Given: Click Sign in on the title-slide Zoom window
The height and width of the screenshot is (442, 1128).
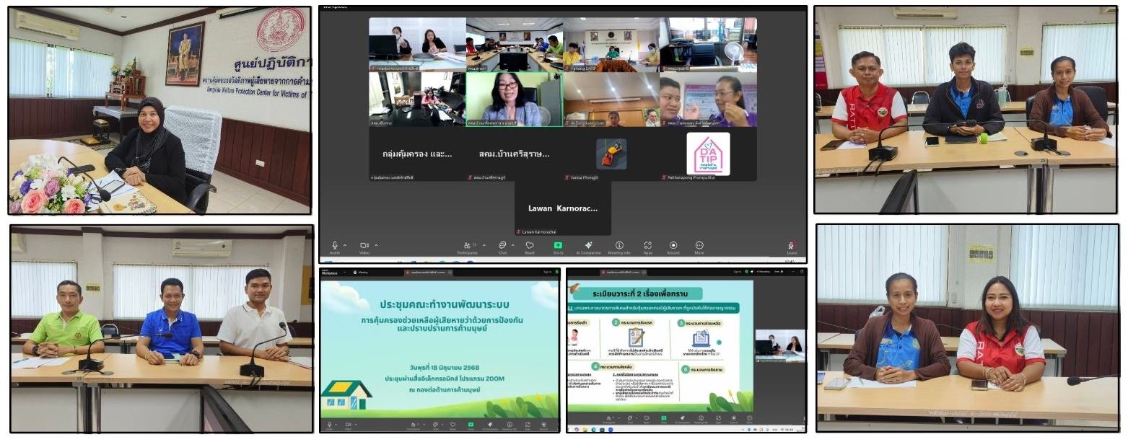Looking at the screenshot, I should click(x=548, y=272).
